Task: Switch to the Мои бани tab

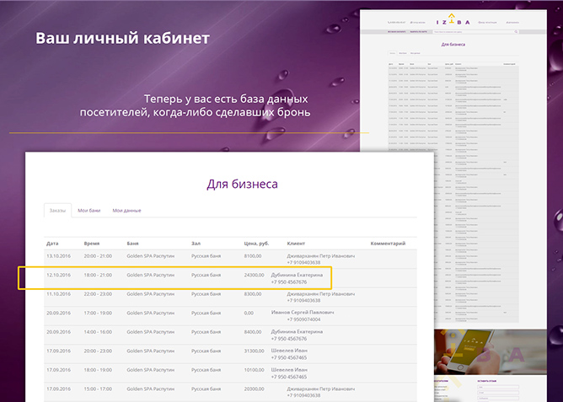Action: tap(89, 211)
